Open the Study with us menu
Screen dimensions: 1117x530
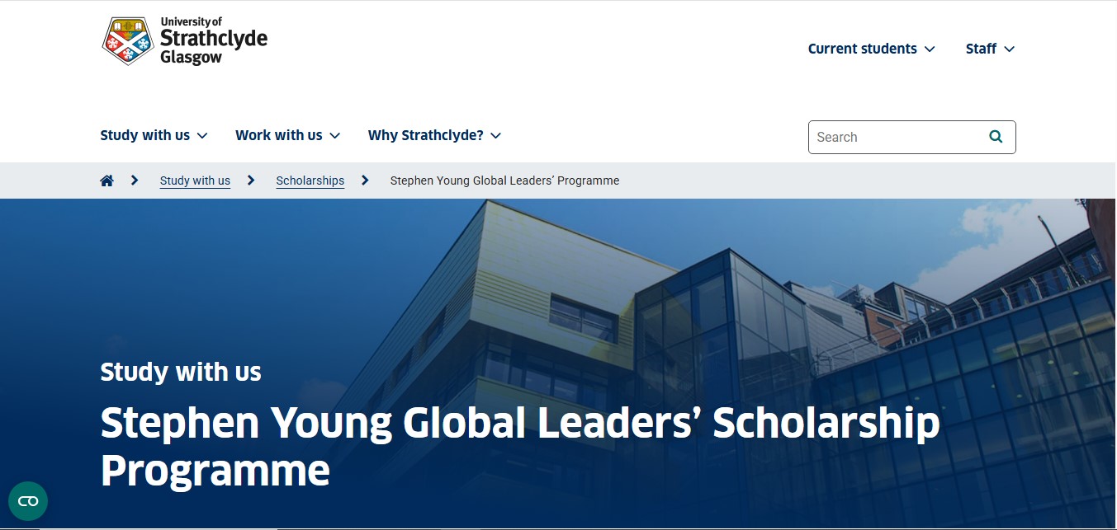click(154, 135)
